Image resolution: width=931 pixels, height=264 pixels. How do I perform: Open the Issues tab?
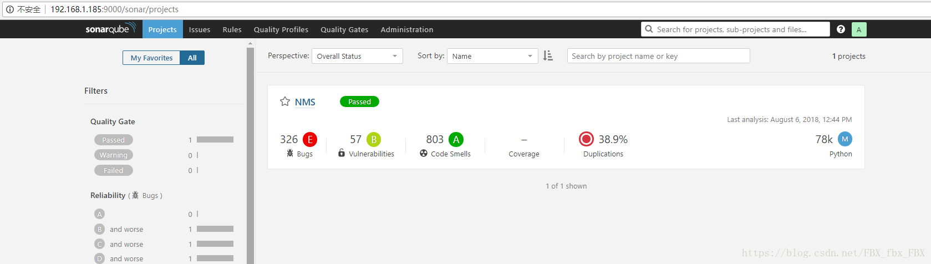pos(200,29)
